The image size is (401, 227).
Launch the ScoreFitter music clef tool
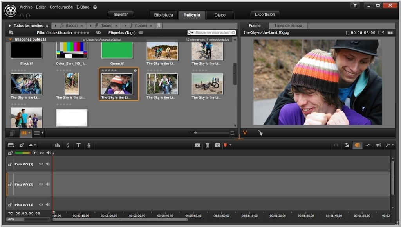pos(68,145)
